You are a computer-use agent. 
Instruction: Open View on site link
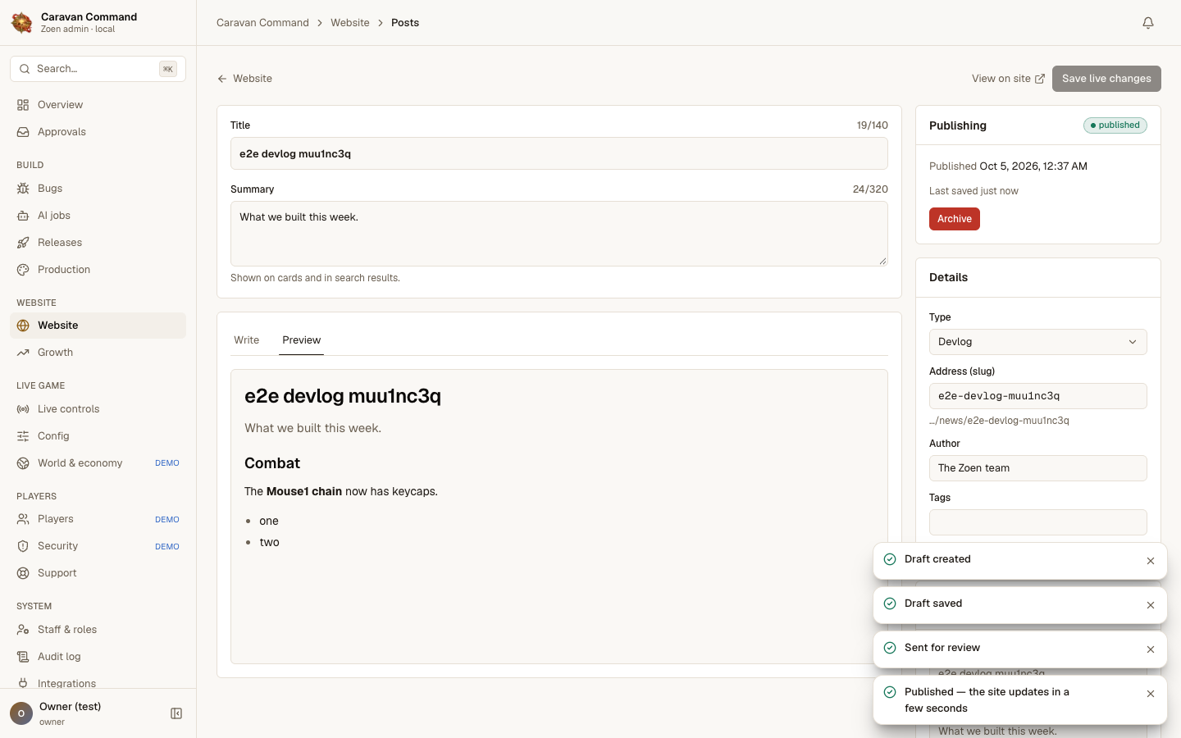(1008, 79)
